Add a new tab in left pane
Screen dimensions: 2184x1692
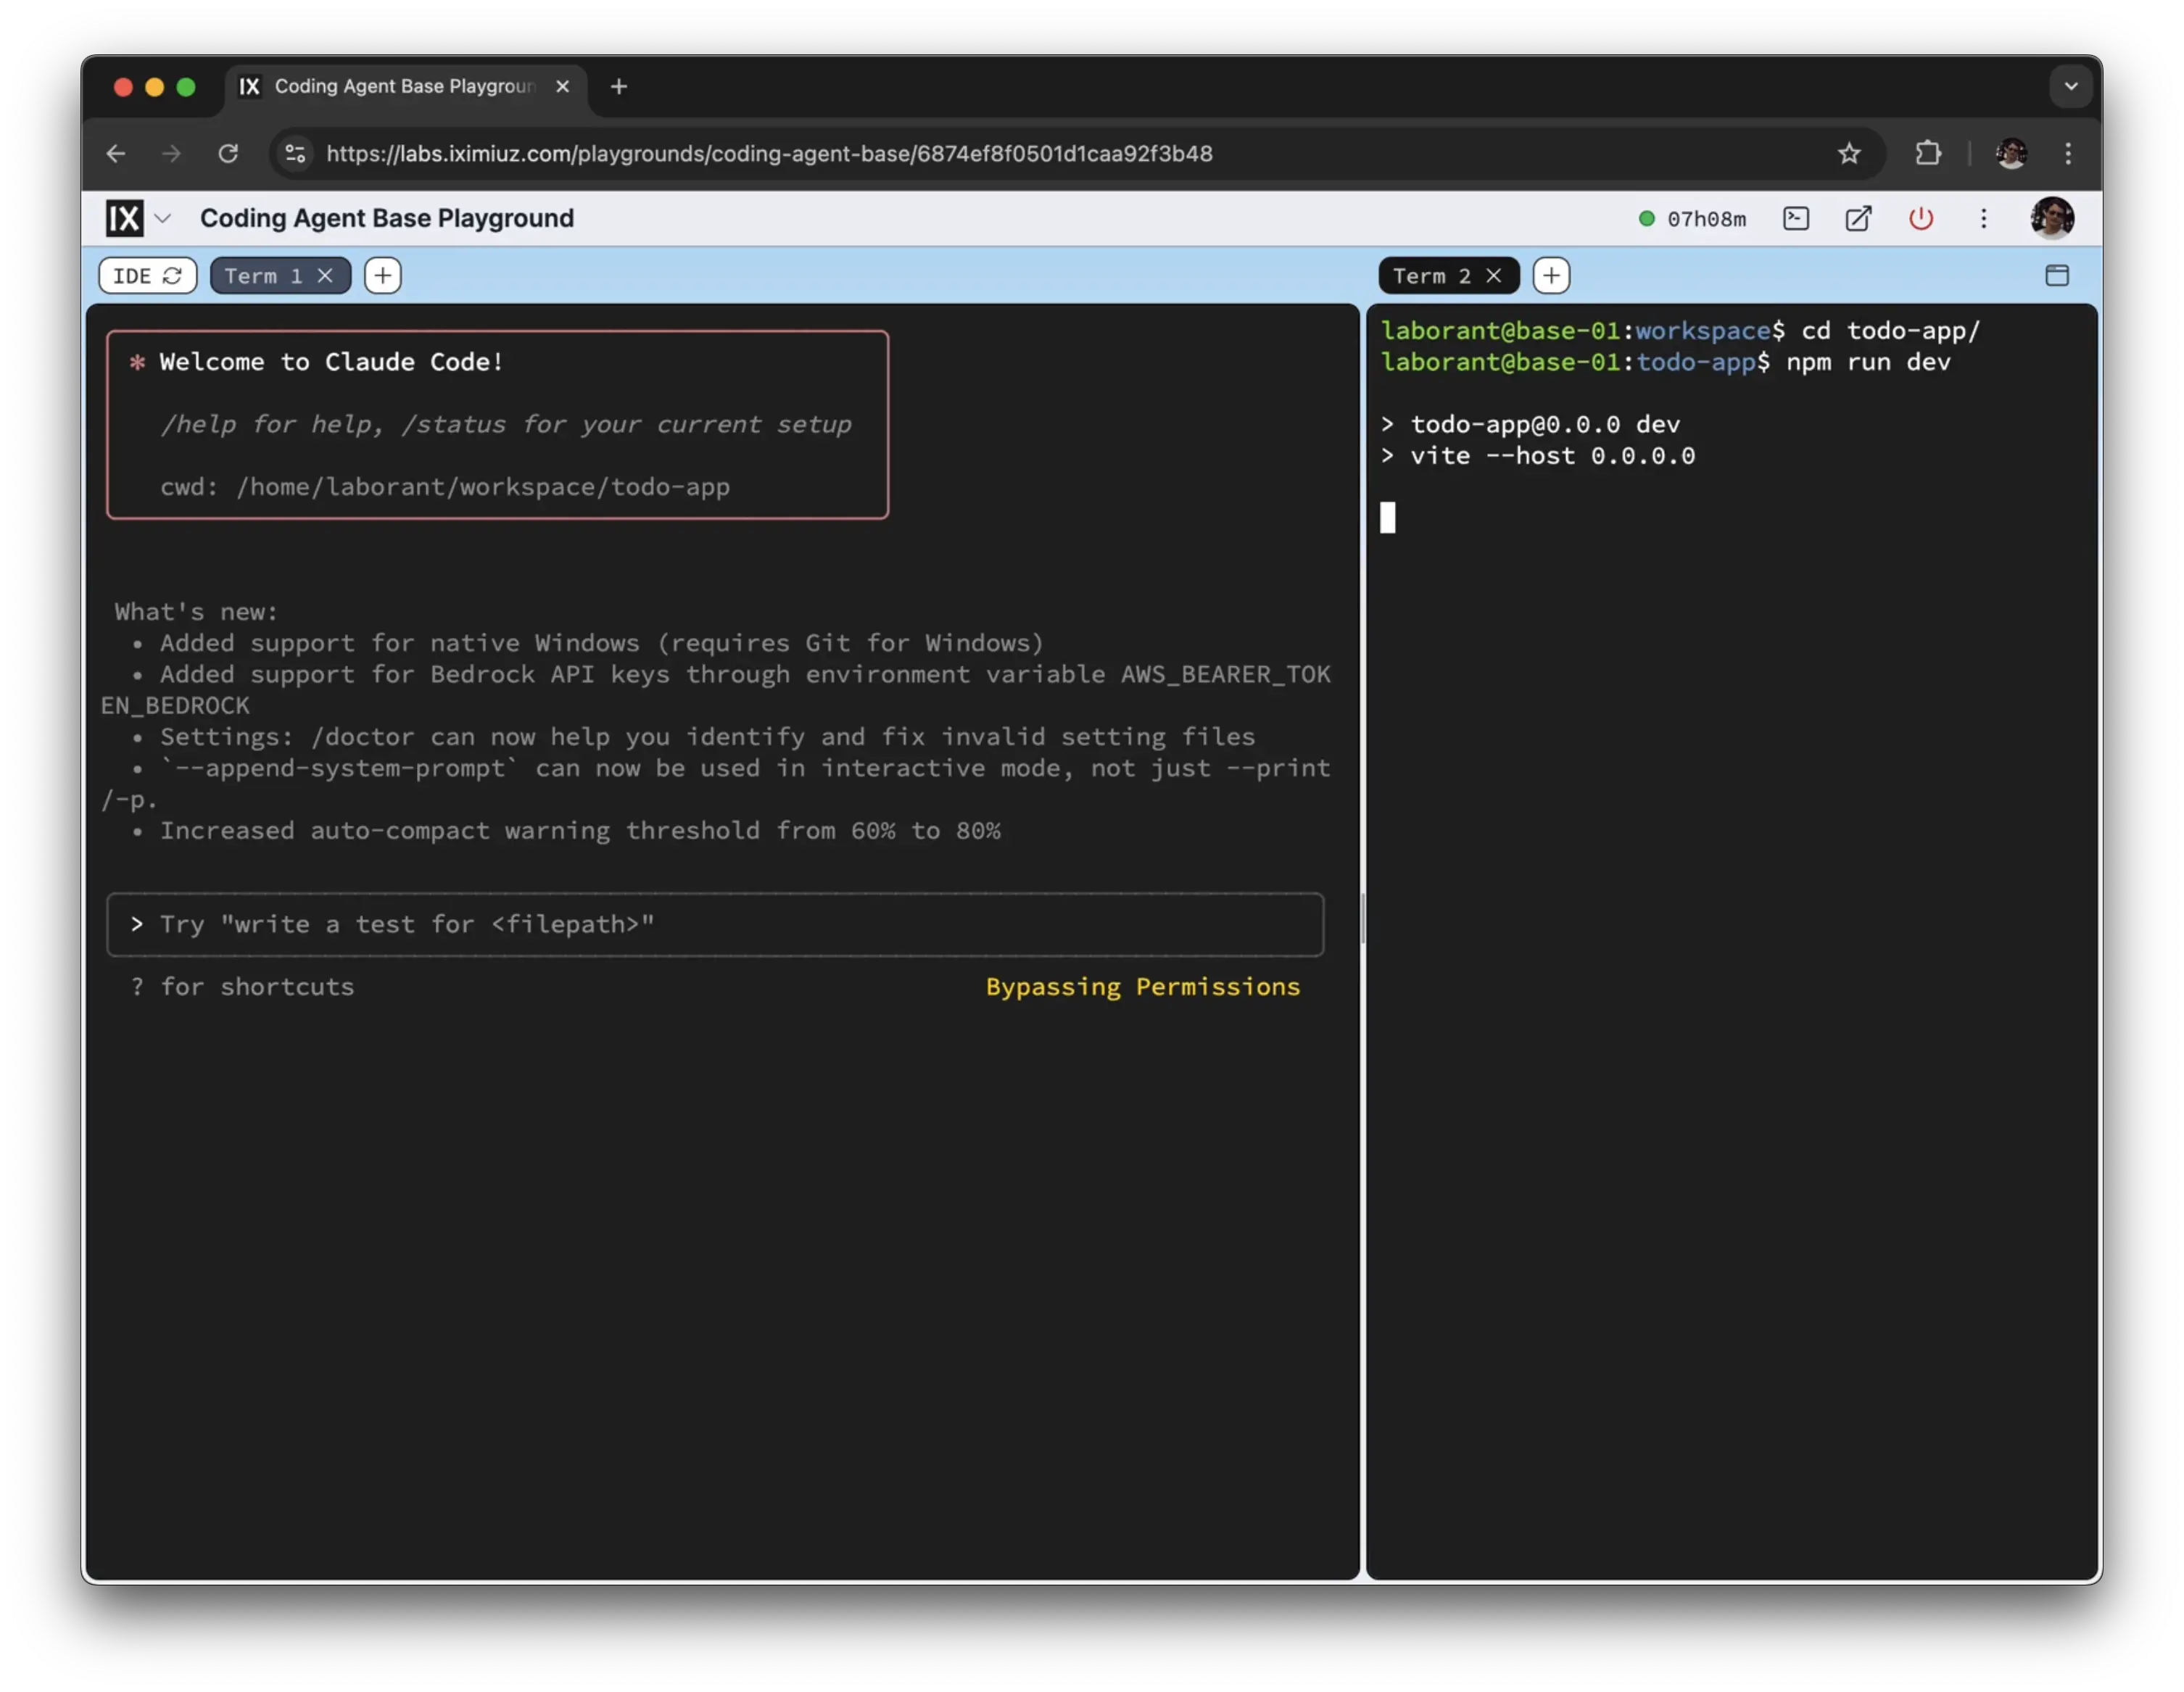(x=383, y=276)
